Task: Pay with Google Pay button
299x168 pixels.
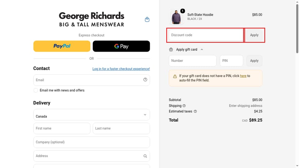Action: pos(121,46)
